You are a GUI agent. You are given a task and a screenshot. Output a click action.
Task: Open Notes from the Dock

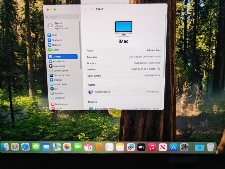(x=120, y=147)
